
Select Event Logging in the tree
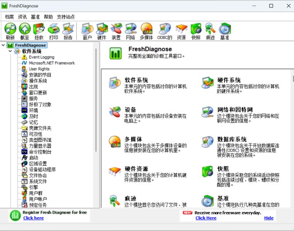[41, 57]
